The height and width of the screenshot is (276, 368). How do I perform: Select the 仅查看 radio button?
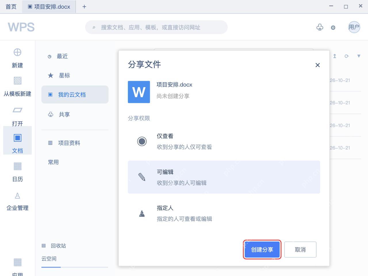click(x=142, y=141)
